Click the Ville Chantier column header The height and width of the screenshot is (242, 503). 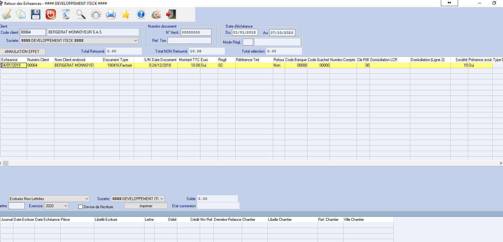pyautogui.click(x=368, y=220)
